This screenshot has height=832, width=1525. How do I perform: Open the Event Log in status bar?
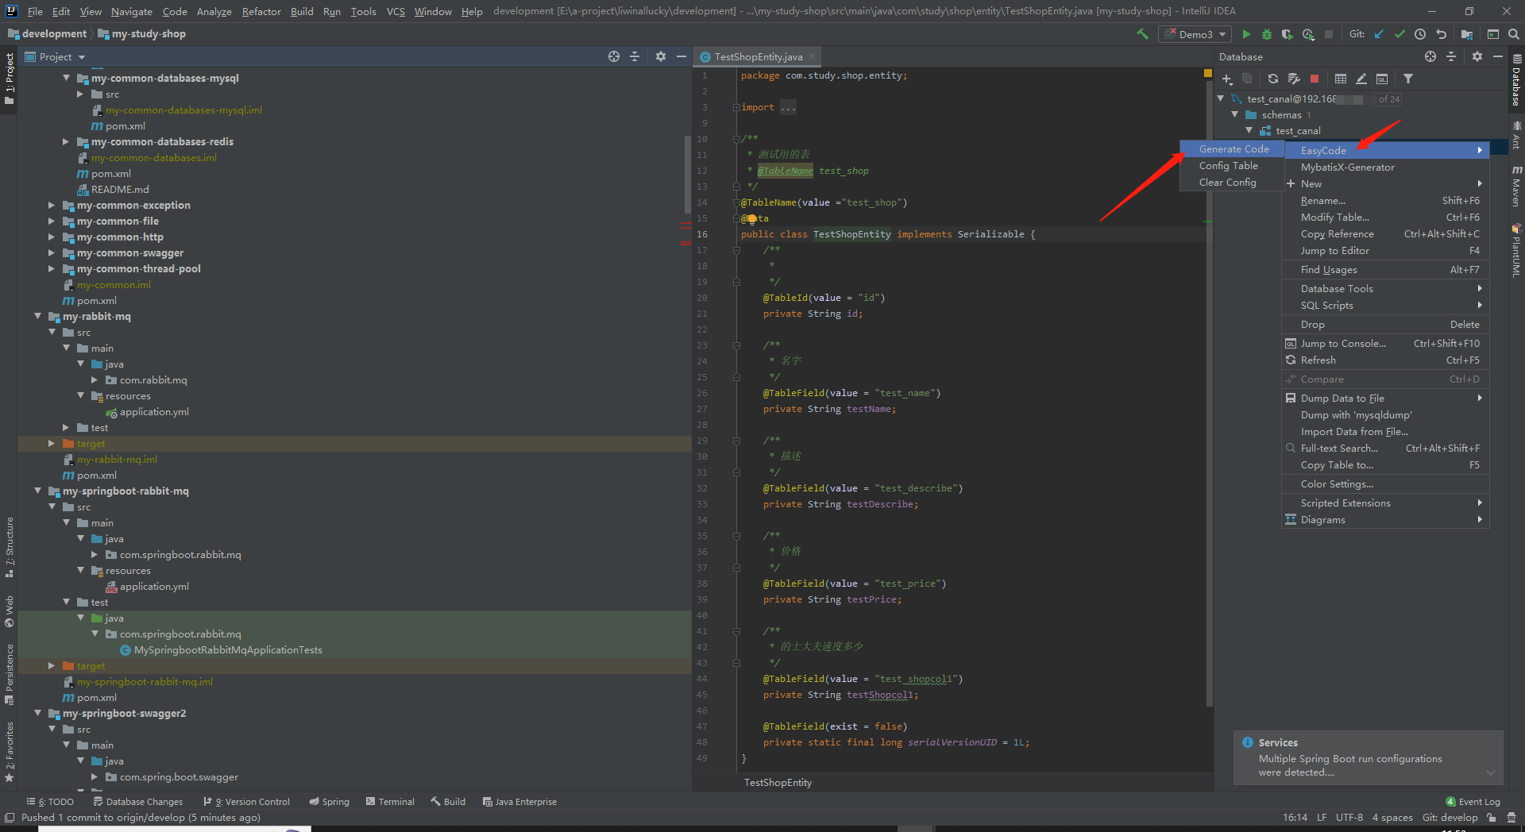[x=1473, y=802]
